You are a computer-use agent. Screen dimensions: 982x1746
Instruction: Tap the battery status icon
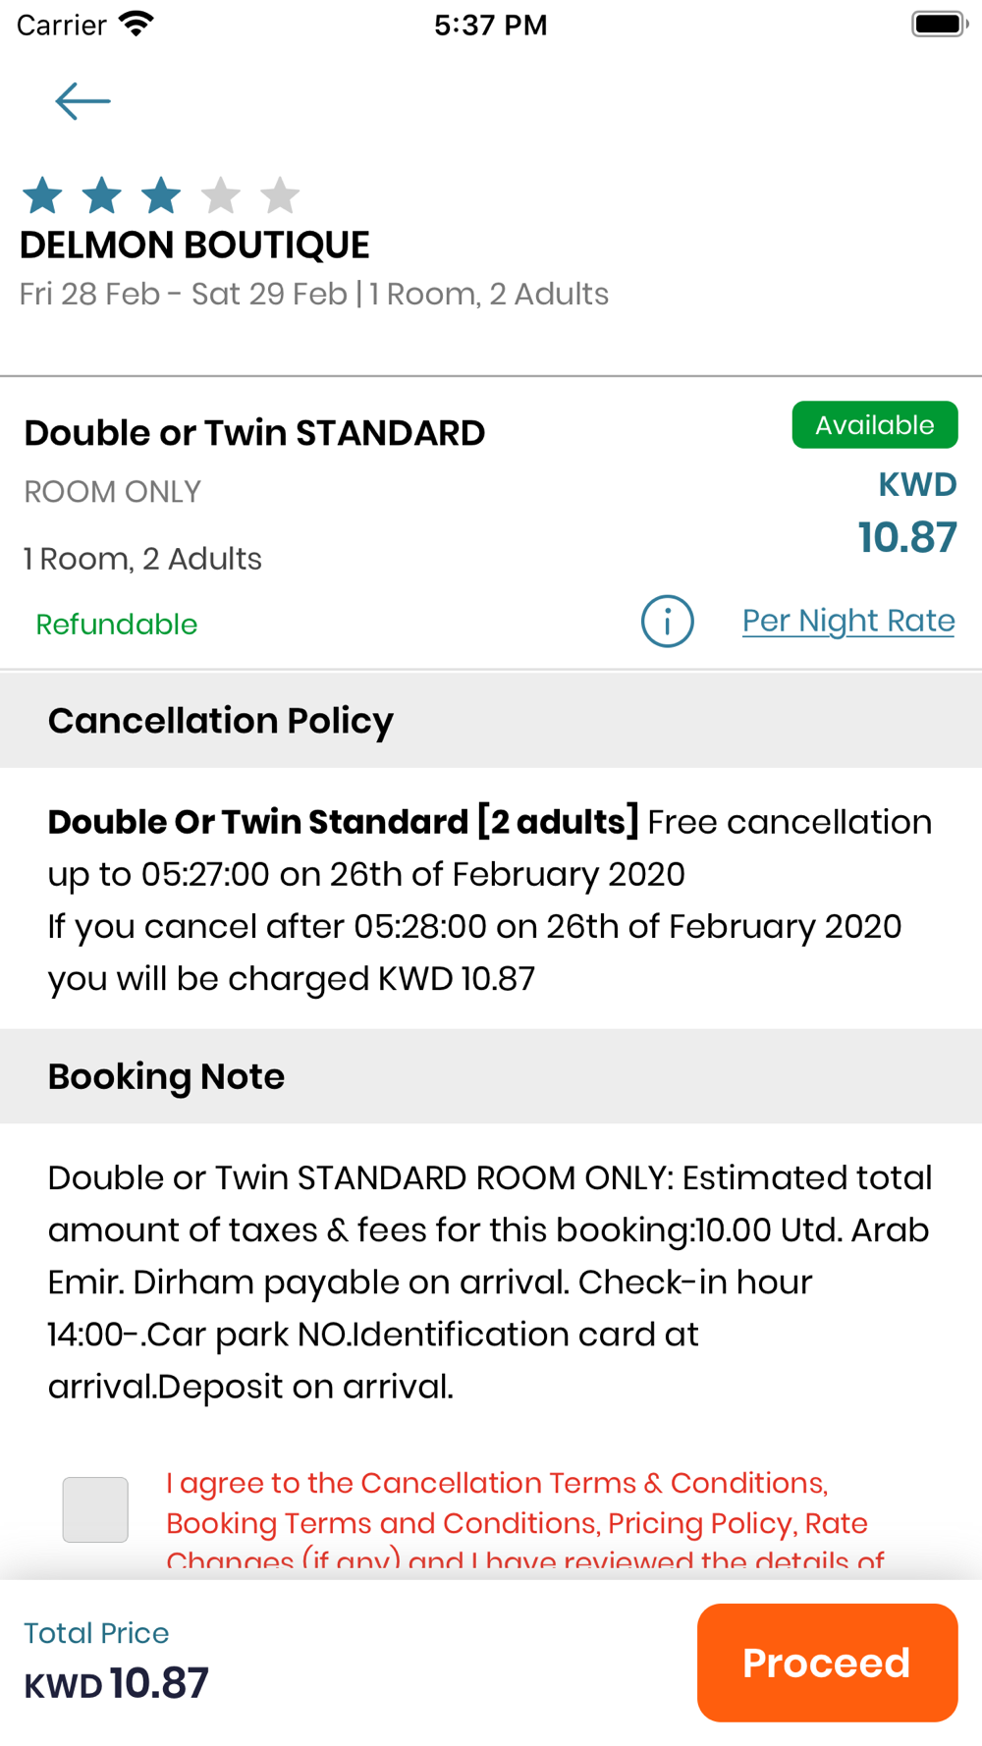click(x=939, y=25)
